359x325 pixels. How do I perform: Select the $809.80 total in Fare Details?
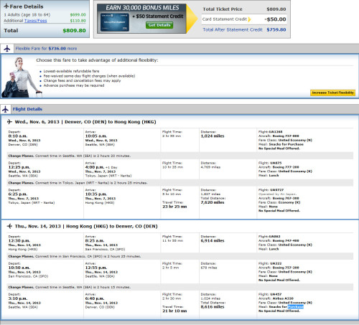(x=74, y=31)
